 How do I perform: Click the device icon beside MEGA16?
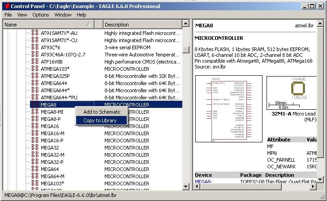click(35, 126)
